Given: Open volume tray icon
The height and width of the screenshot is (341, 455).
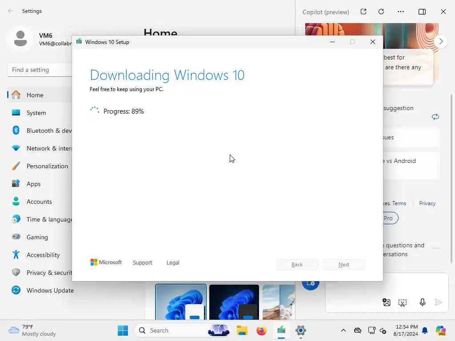Looking at the screenshot, I should 383,330.
